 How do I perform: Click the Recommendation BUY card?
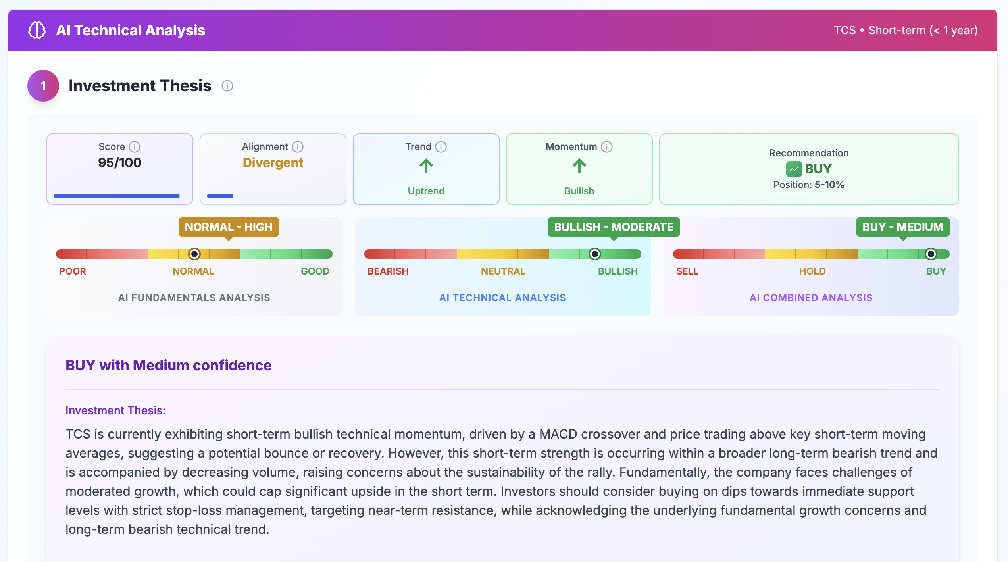coord(809,169)
